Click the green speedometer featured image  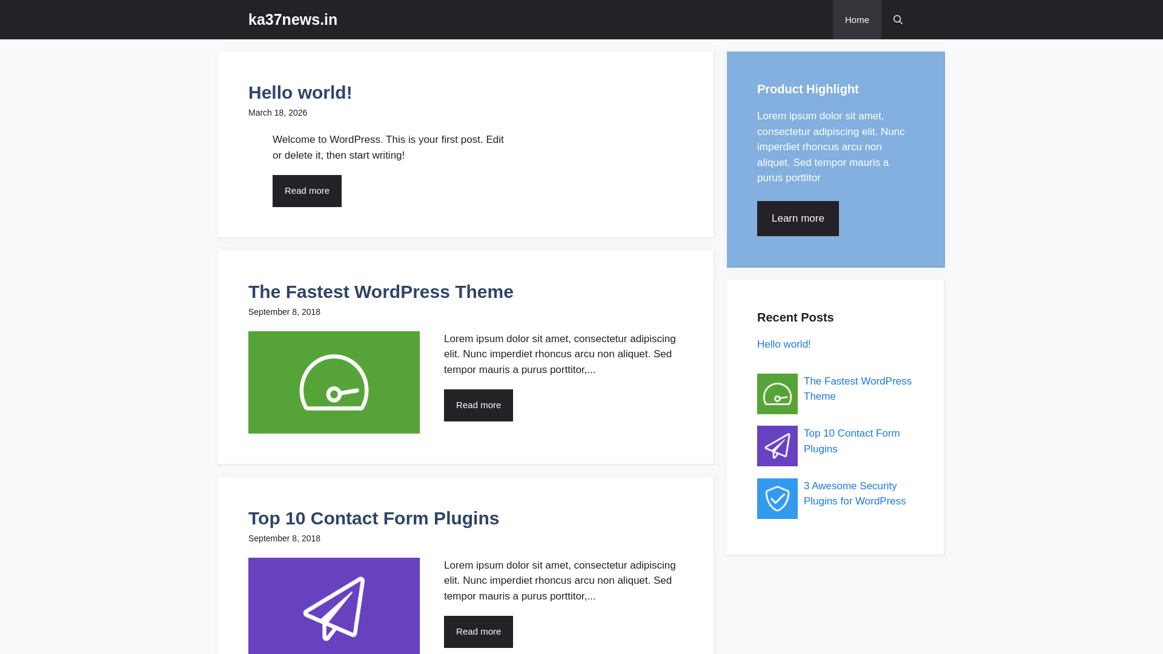point(334,382)
